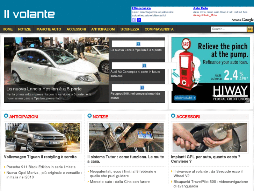Open the ANTICIPAZIONI section heading
The height and width of the screenshot is (191, 254).
coord(24,117)
